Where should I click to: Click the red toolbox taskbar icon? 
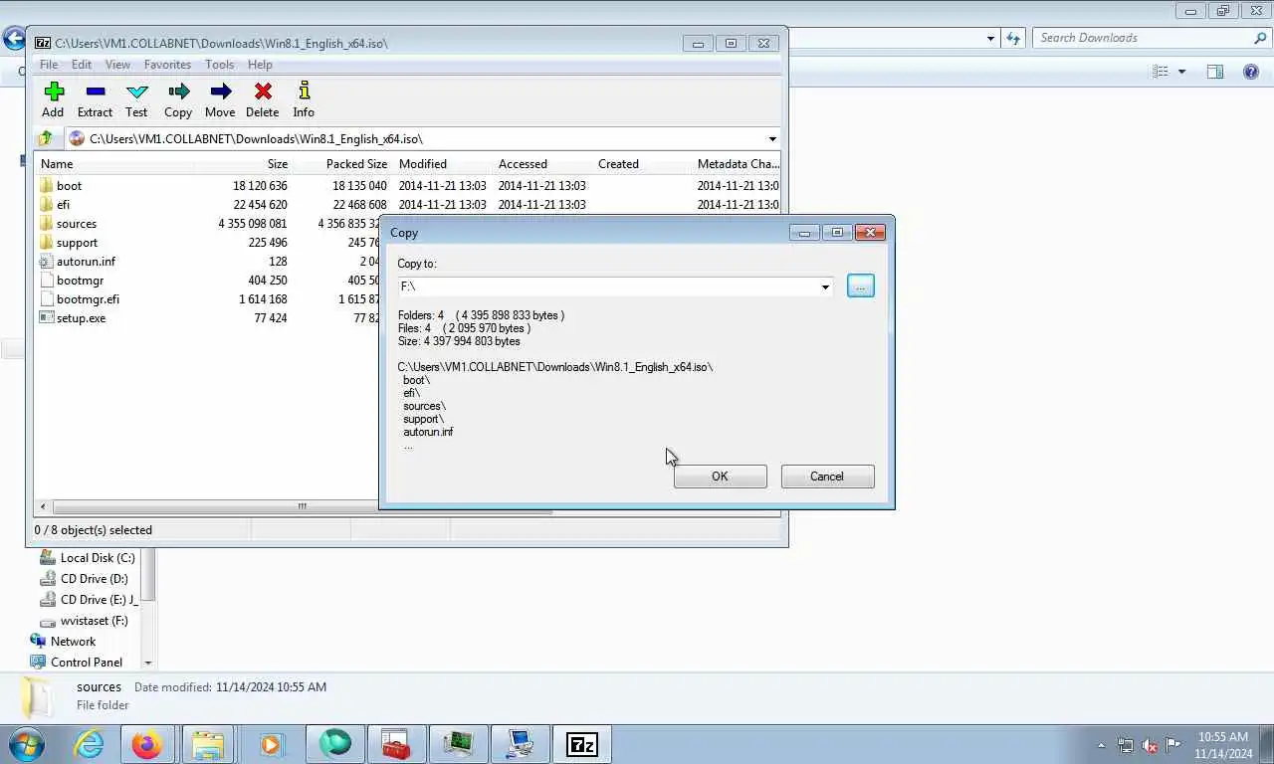[396, 744]
